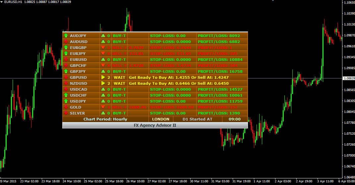Viewport: 355px width, 185px height.
Task: Click the green trend arrow beside EURGBP
Action: coord(66,48)
